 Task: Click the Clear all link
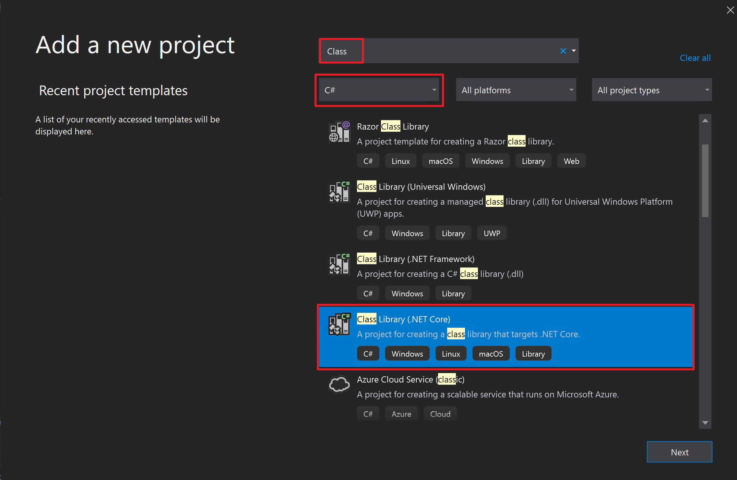coord(695,58)
